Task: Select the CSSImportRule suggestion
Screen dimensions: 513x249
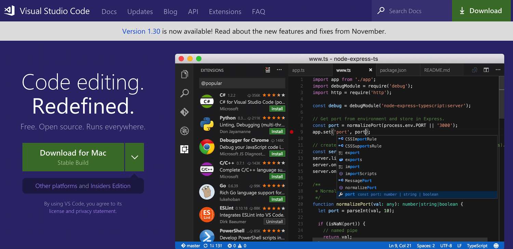Action: pos(361,139)
